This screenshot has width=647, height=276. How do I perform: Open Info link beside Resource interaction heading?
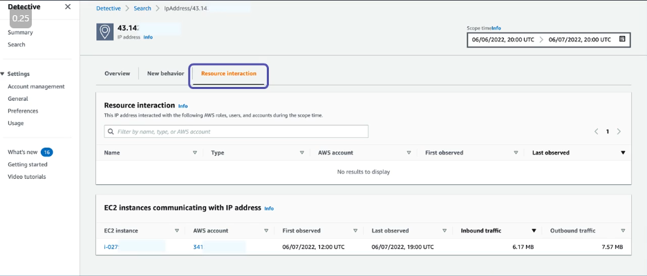(x=182, y=106)
